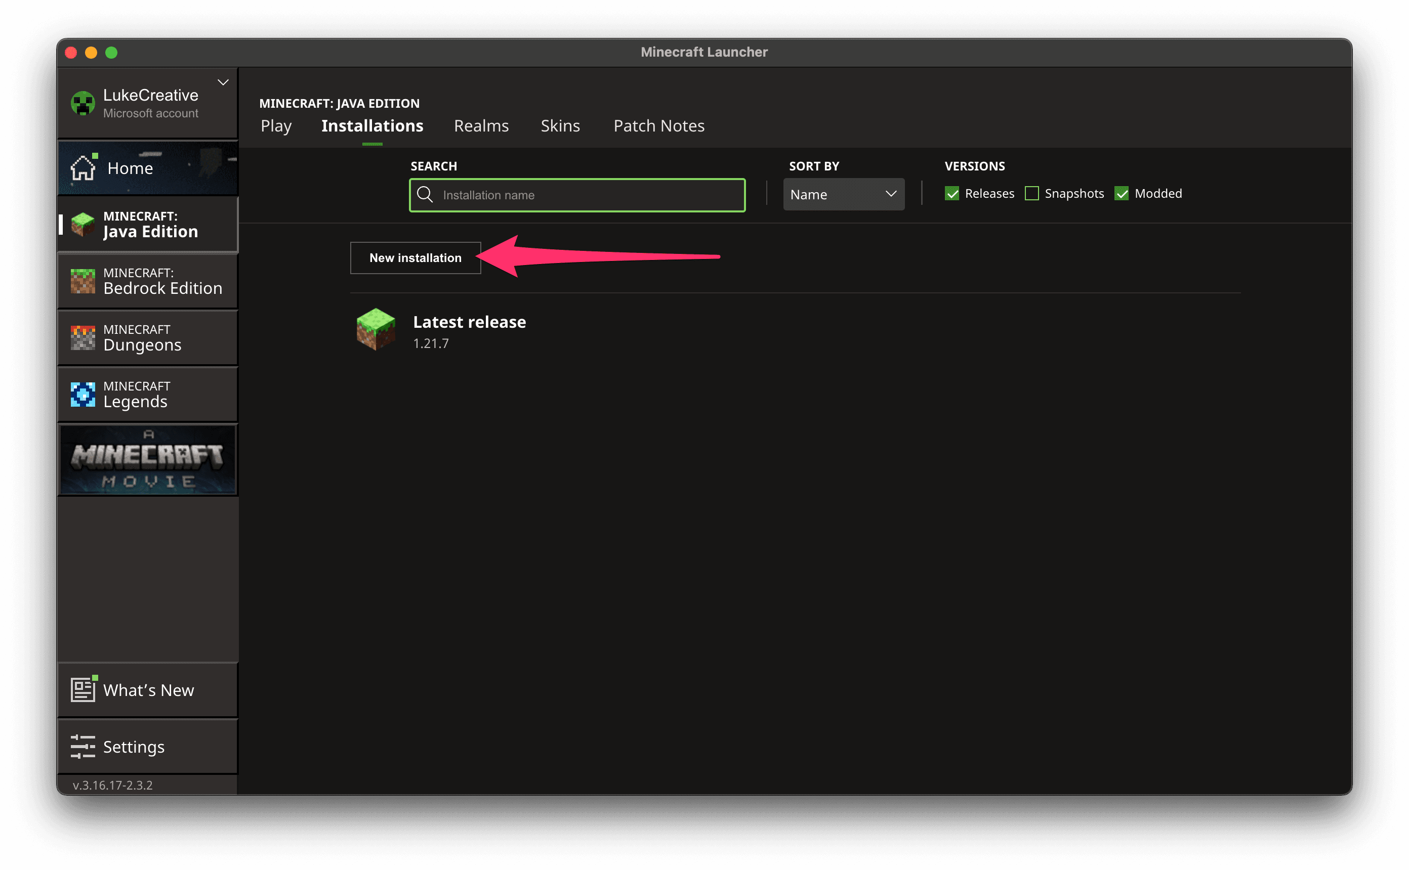1409x870 pixels.
Task: Open the Sort By Name dropdown
Action: (x=843, y=194)
